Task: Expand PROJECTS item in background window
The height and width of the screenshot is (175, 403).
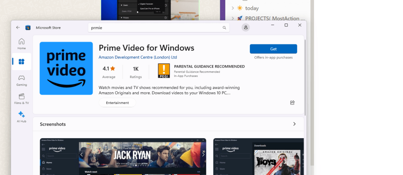Action: 232,18
